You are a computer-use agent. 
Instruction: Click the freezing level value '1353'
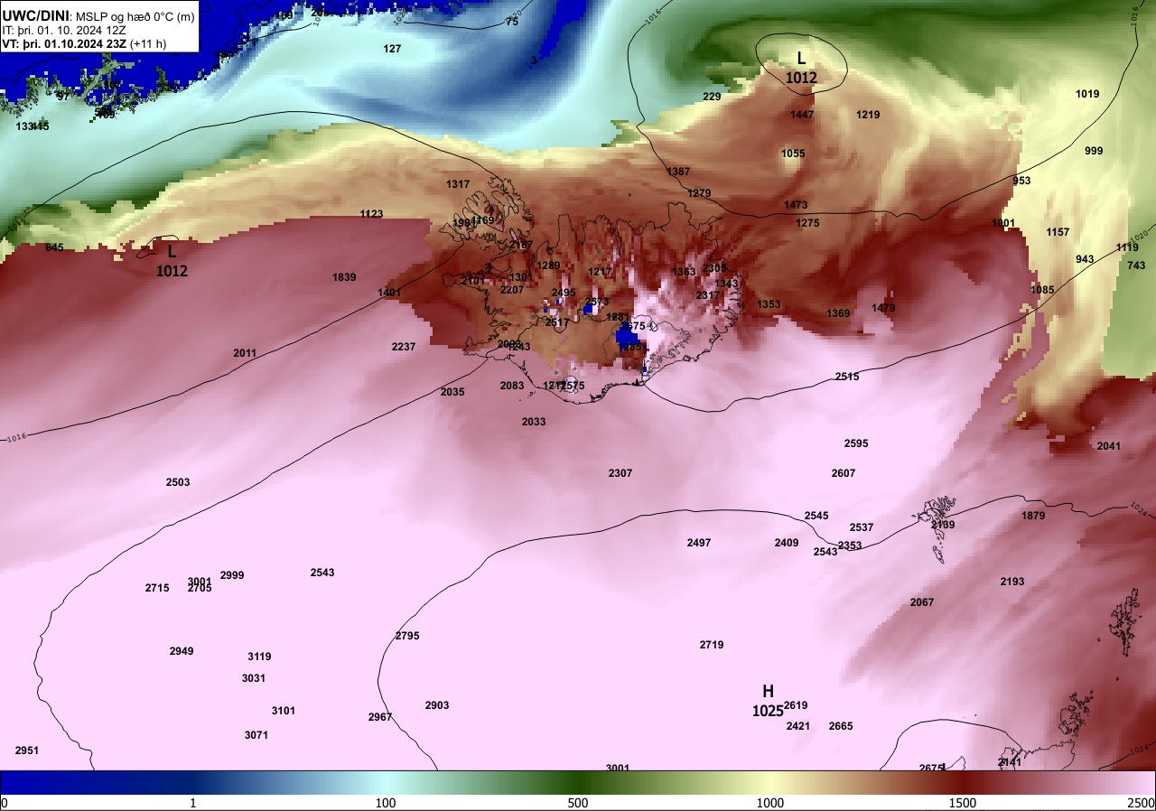click(769, 304)
